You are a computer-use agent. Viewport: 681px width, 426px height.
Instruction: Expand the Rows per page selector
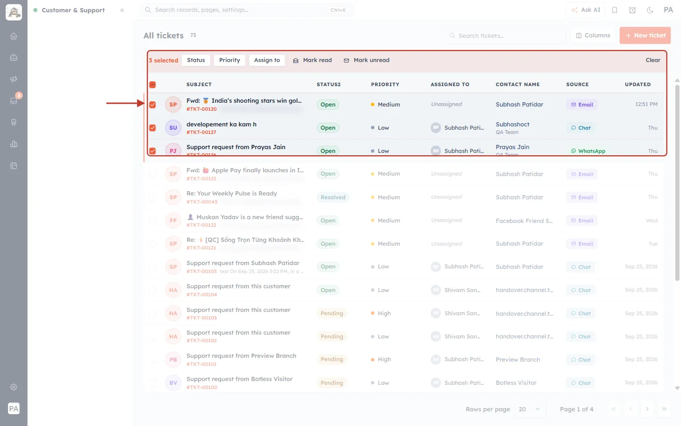[x=529, y=409]
